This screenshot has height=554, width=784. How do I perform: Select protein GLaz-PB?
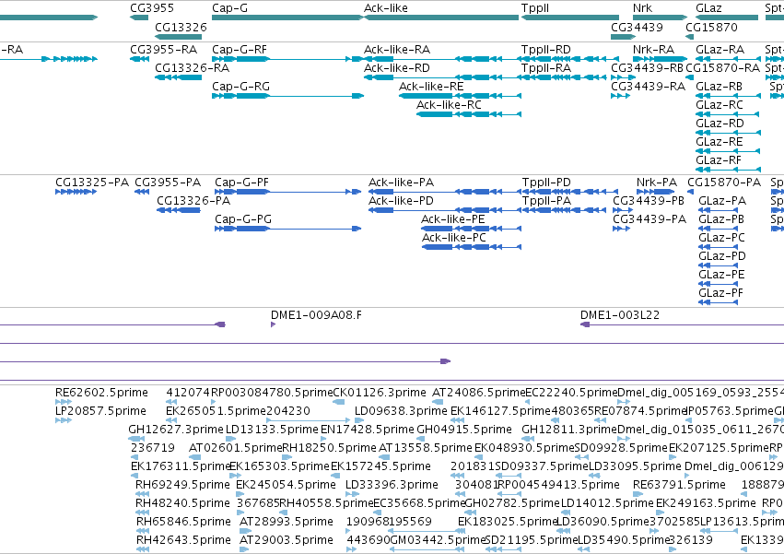coord(718,229)
